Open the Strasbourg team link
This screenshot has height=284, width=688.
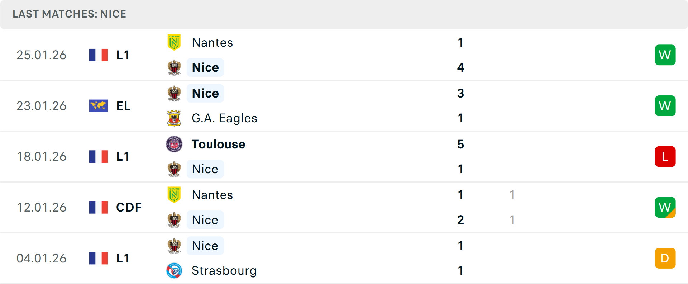224,271
